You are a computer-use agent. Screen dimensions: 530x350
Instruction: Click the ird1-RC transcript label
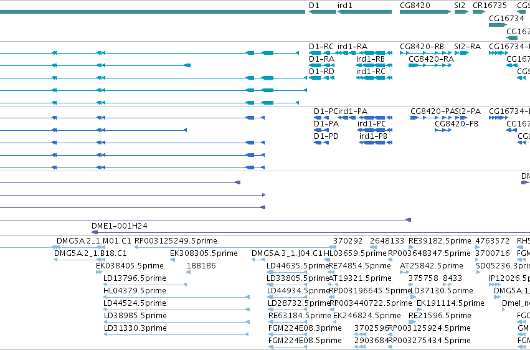pos(371,71)
